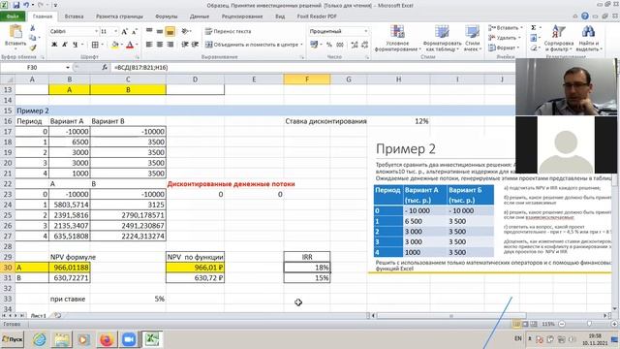This screenshot has width=620, height=349.
Task: Click the text orientation icon
Action: (185, 31)
